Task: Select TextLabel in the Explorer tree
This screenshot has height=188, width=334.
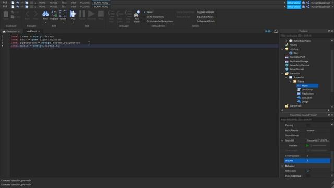Action: (306, 98)
